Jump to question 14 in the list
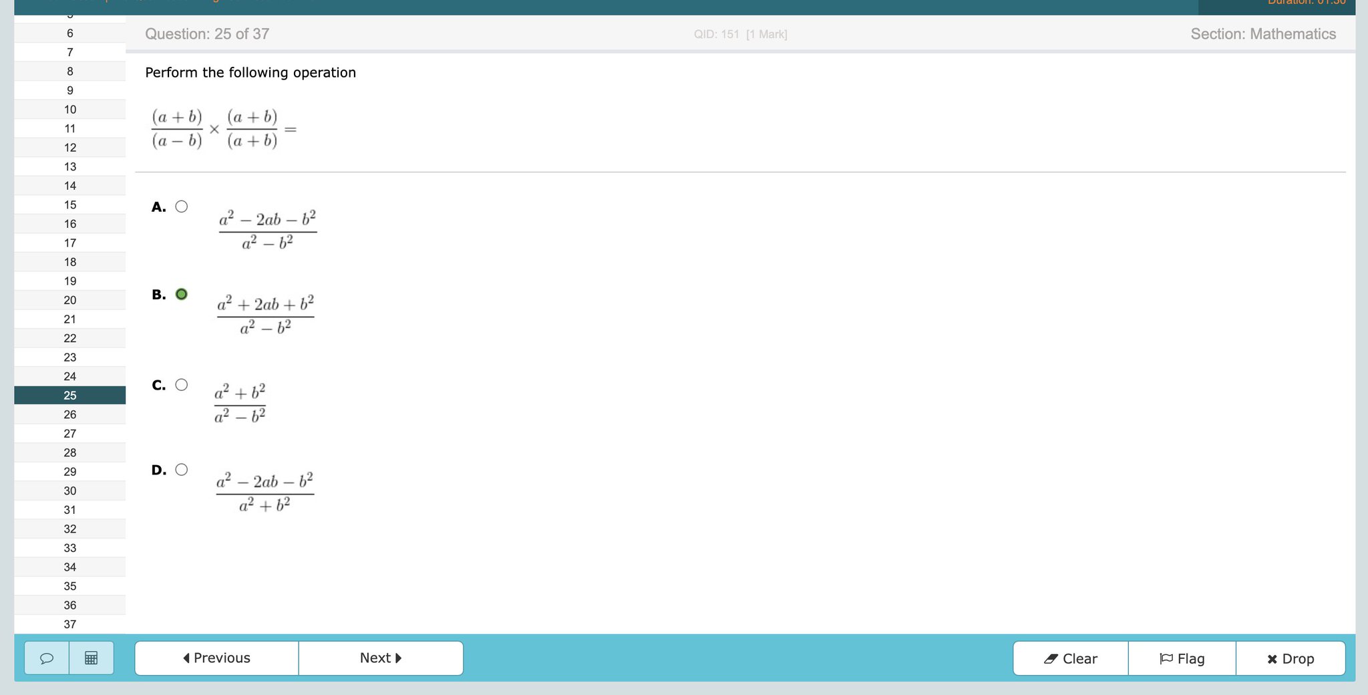The width and height of the screenshot is (1368, 695). point(70,186)
